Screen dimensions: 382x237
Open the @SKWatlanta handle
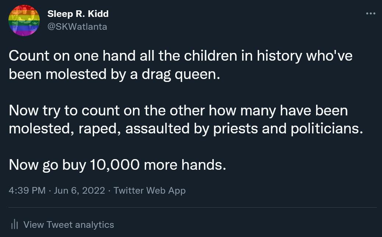[x=77, y=26]
